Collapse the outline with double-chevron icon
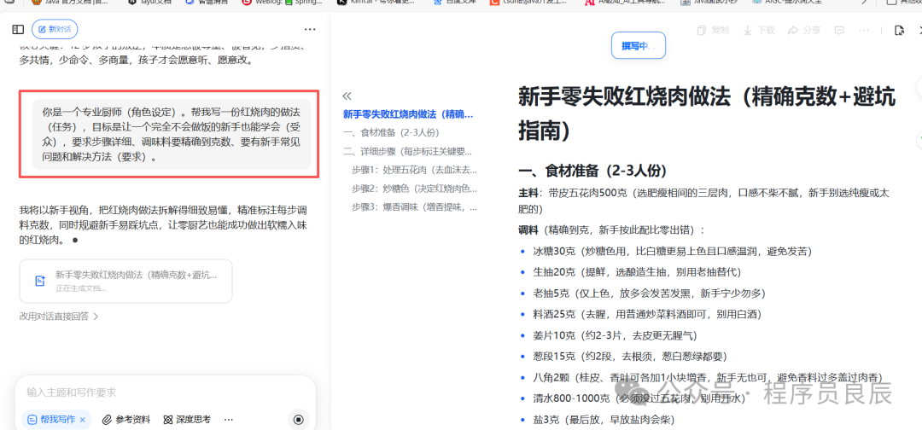The height and width of the screenshot is (430, 922). 347,96
